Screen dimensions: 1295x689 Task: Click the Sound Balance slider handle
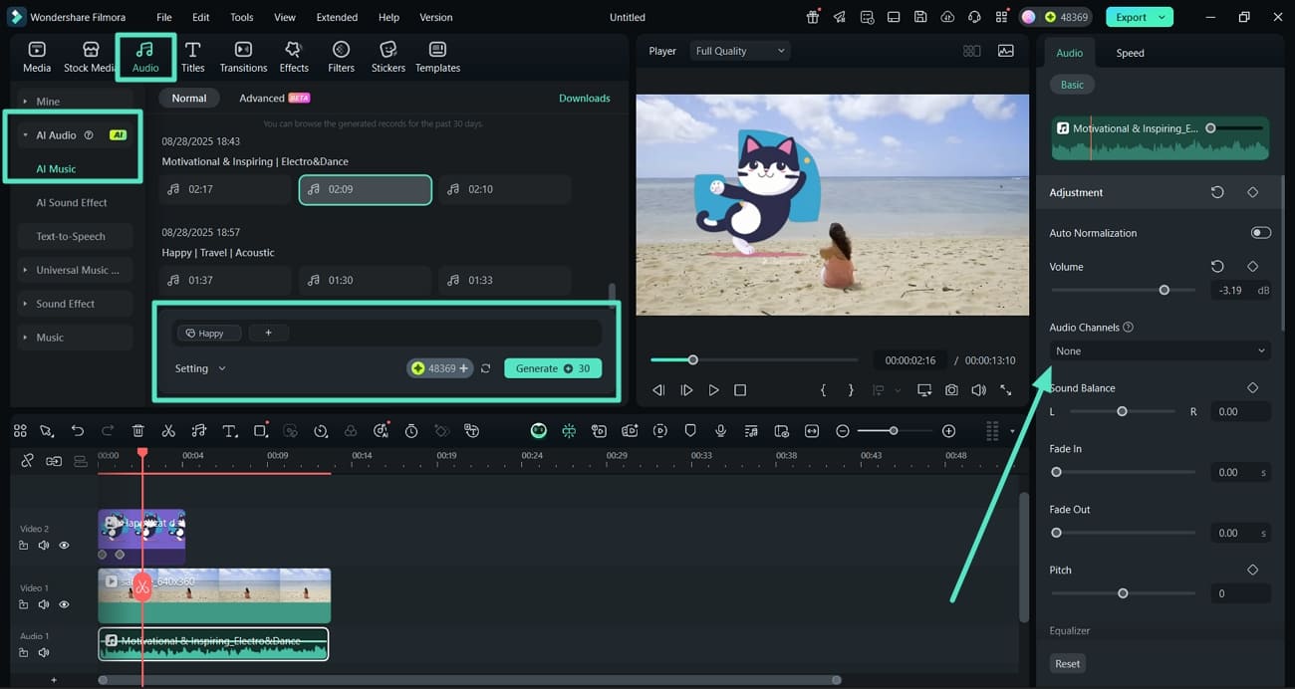[1122, 411]
